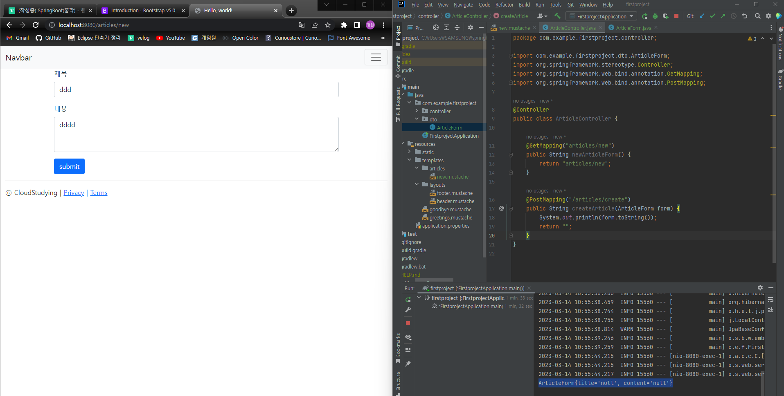Open Project panel options gear
Image resolution: width=784 pixels, height=396 pixels.
click(471, 27)
